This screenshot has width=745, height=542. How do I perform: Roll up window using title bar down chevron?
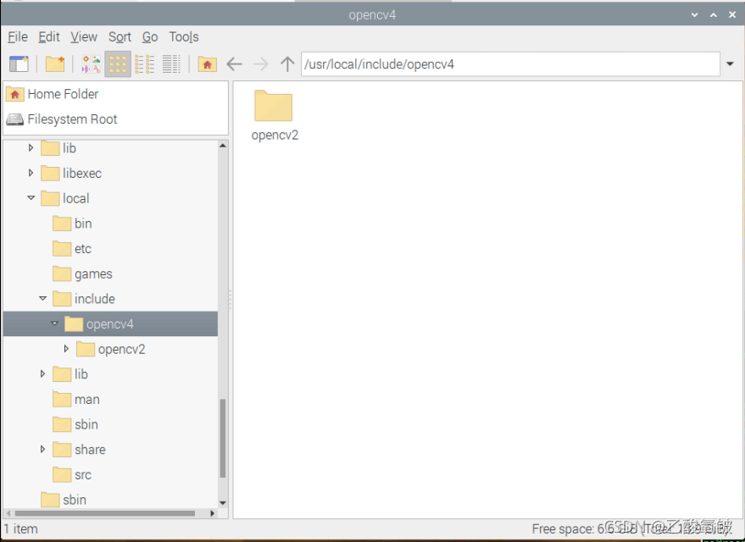coord(695,14)
